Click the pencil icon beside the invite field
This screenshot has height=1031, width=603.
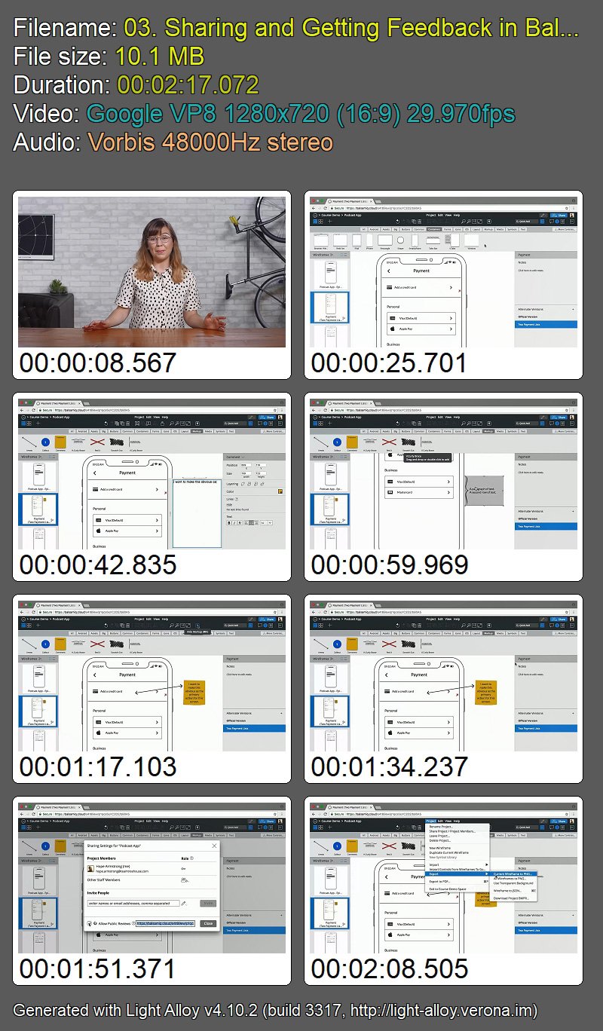(184, 904)
